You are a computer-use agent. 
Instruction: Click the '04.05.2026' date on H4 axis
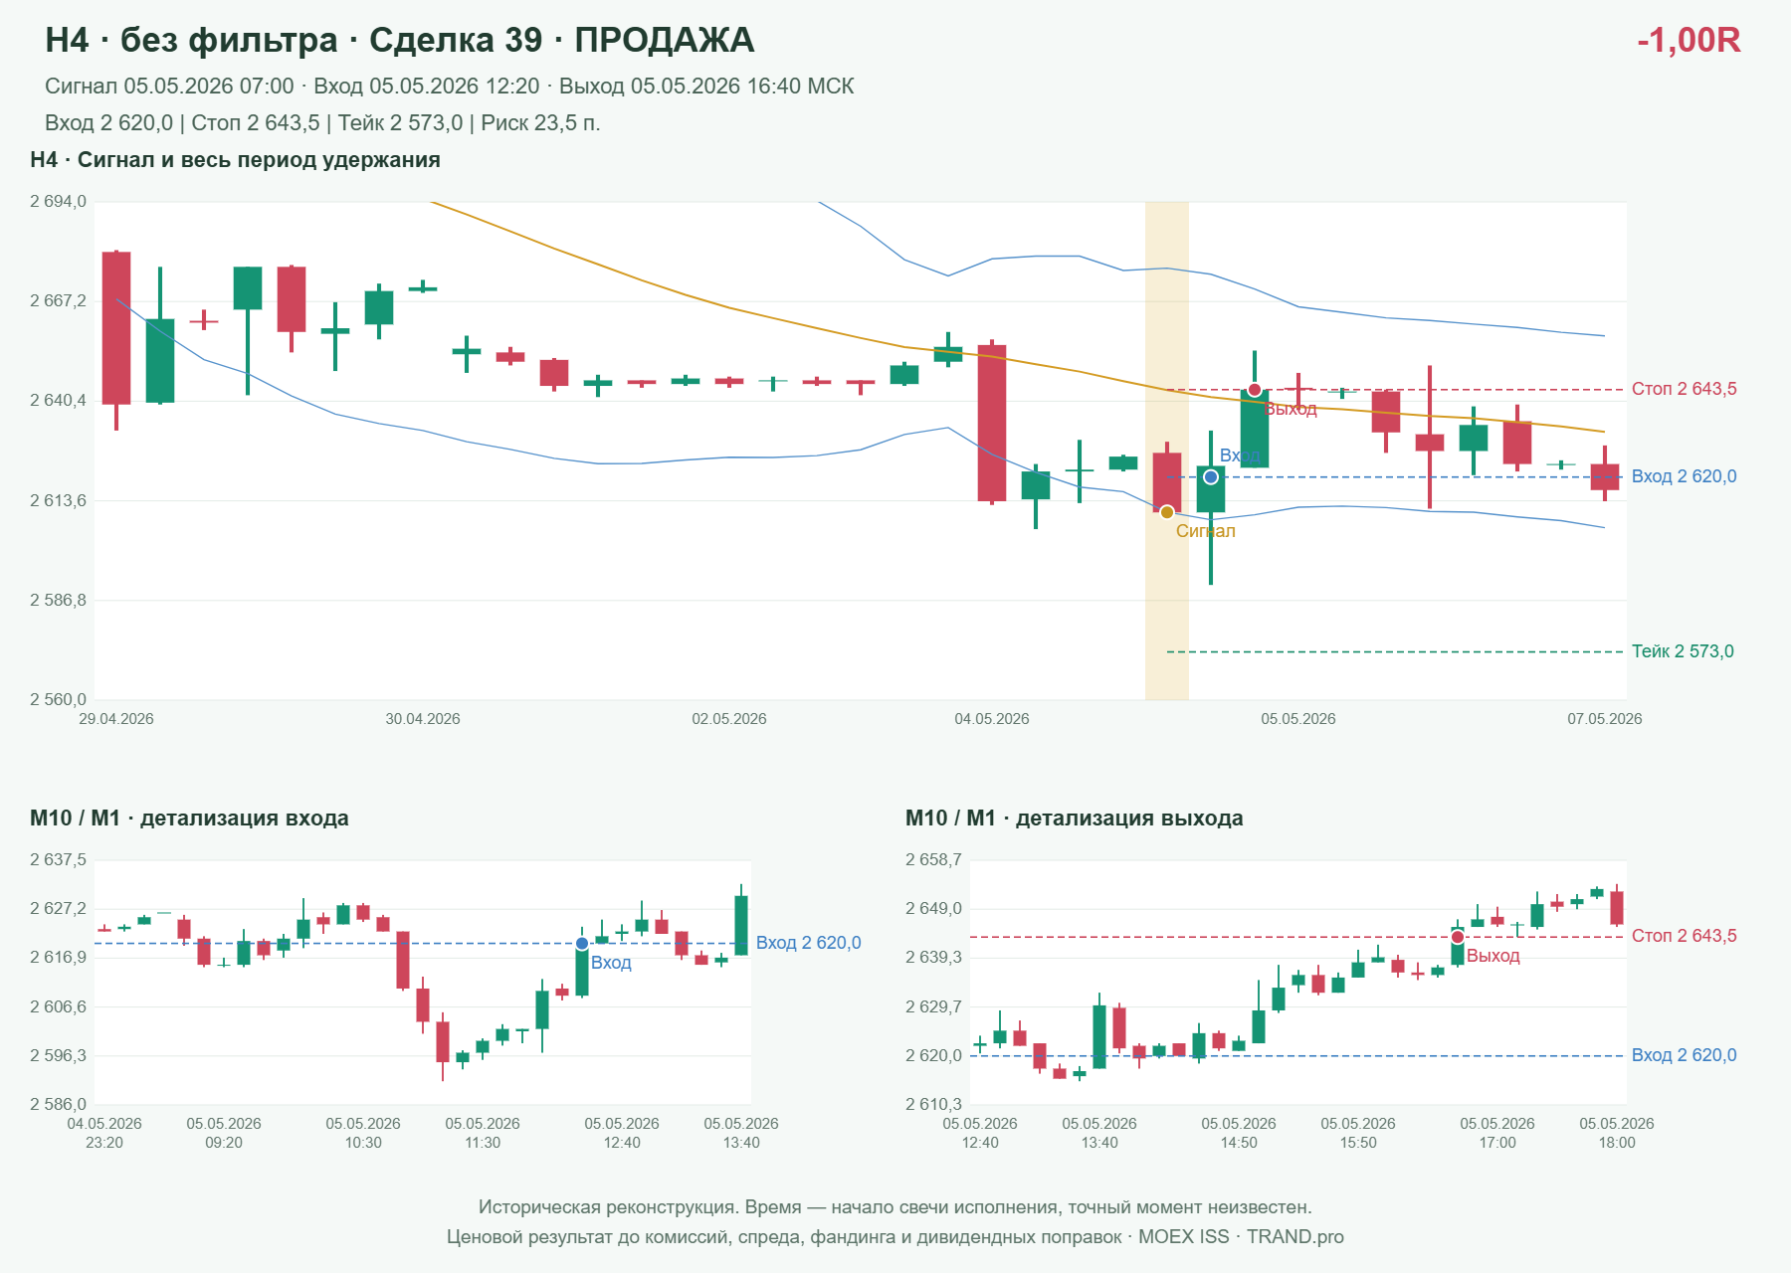point(992,719)
